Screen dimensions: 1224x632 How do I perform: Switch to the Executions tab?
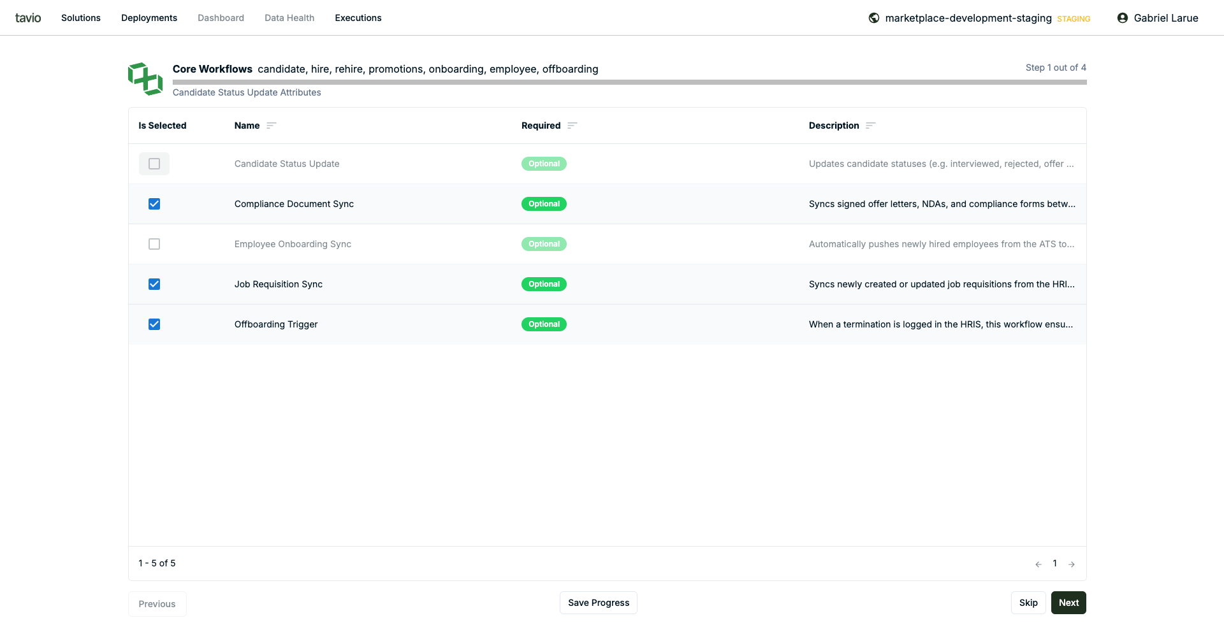pyautogui.click(x=358, y=18)
